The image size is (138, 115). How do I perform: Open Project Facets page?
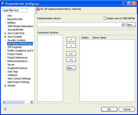pyautogui.click(x=15, y=54)
